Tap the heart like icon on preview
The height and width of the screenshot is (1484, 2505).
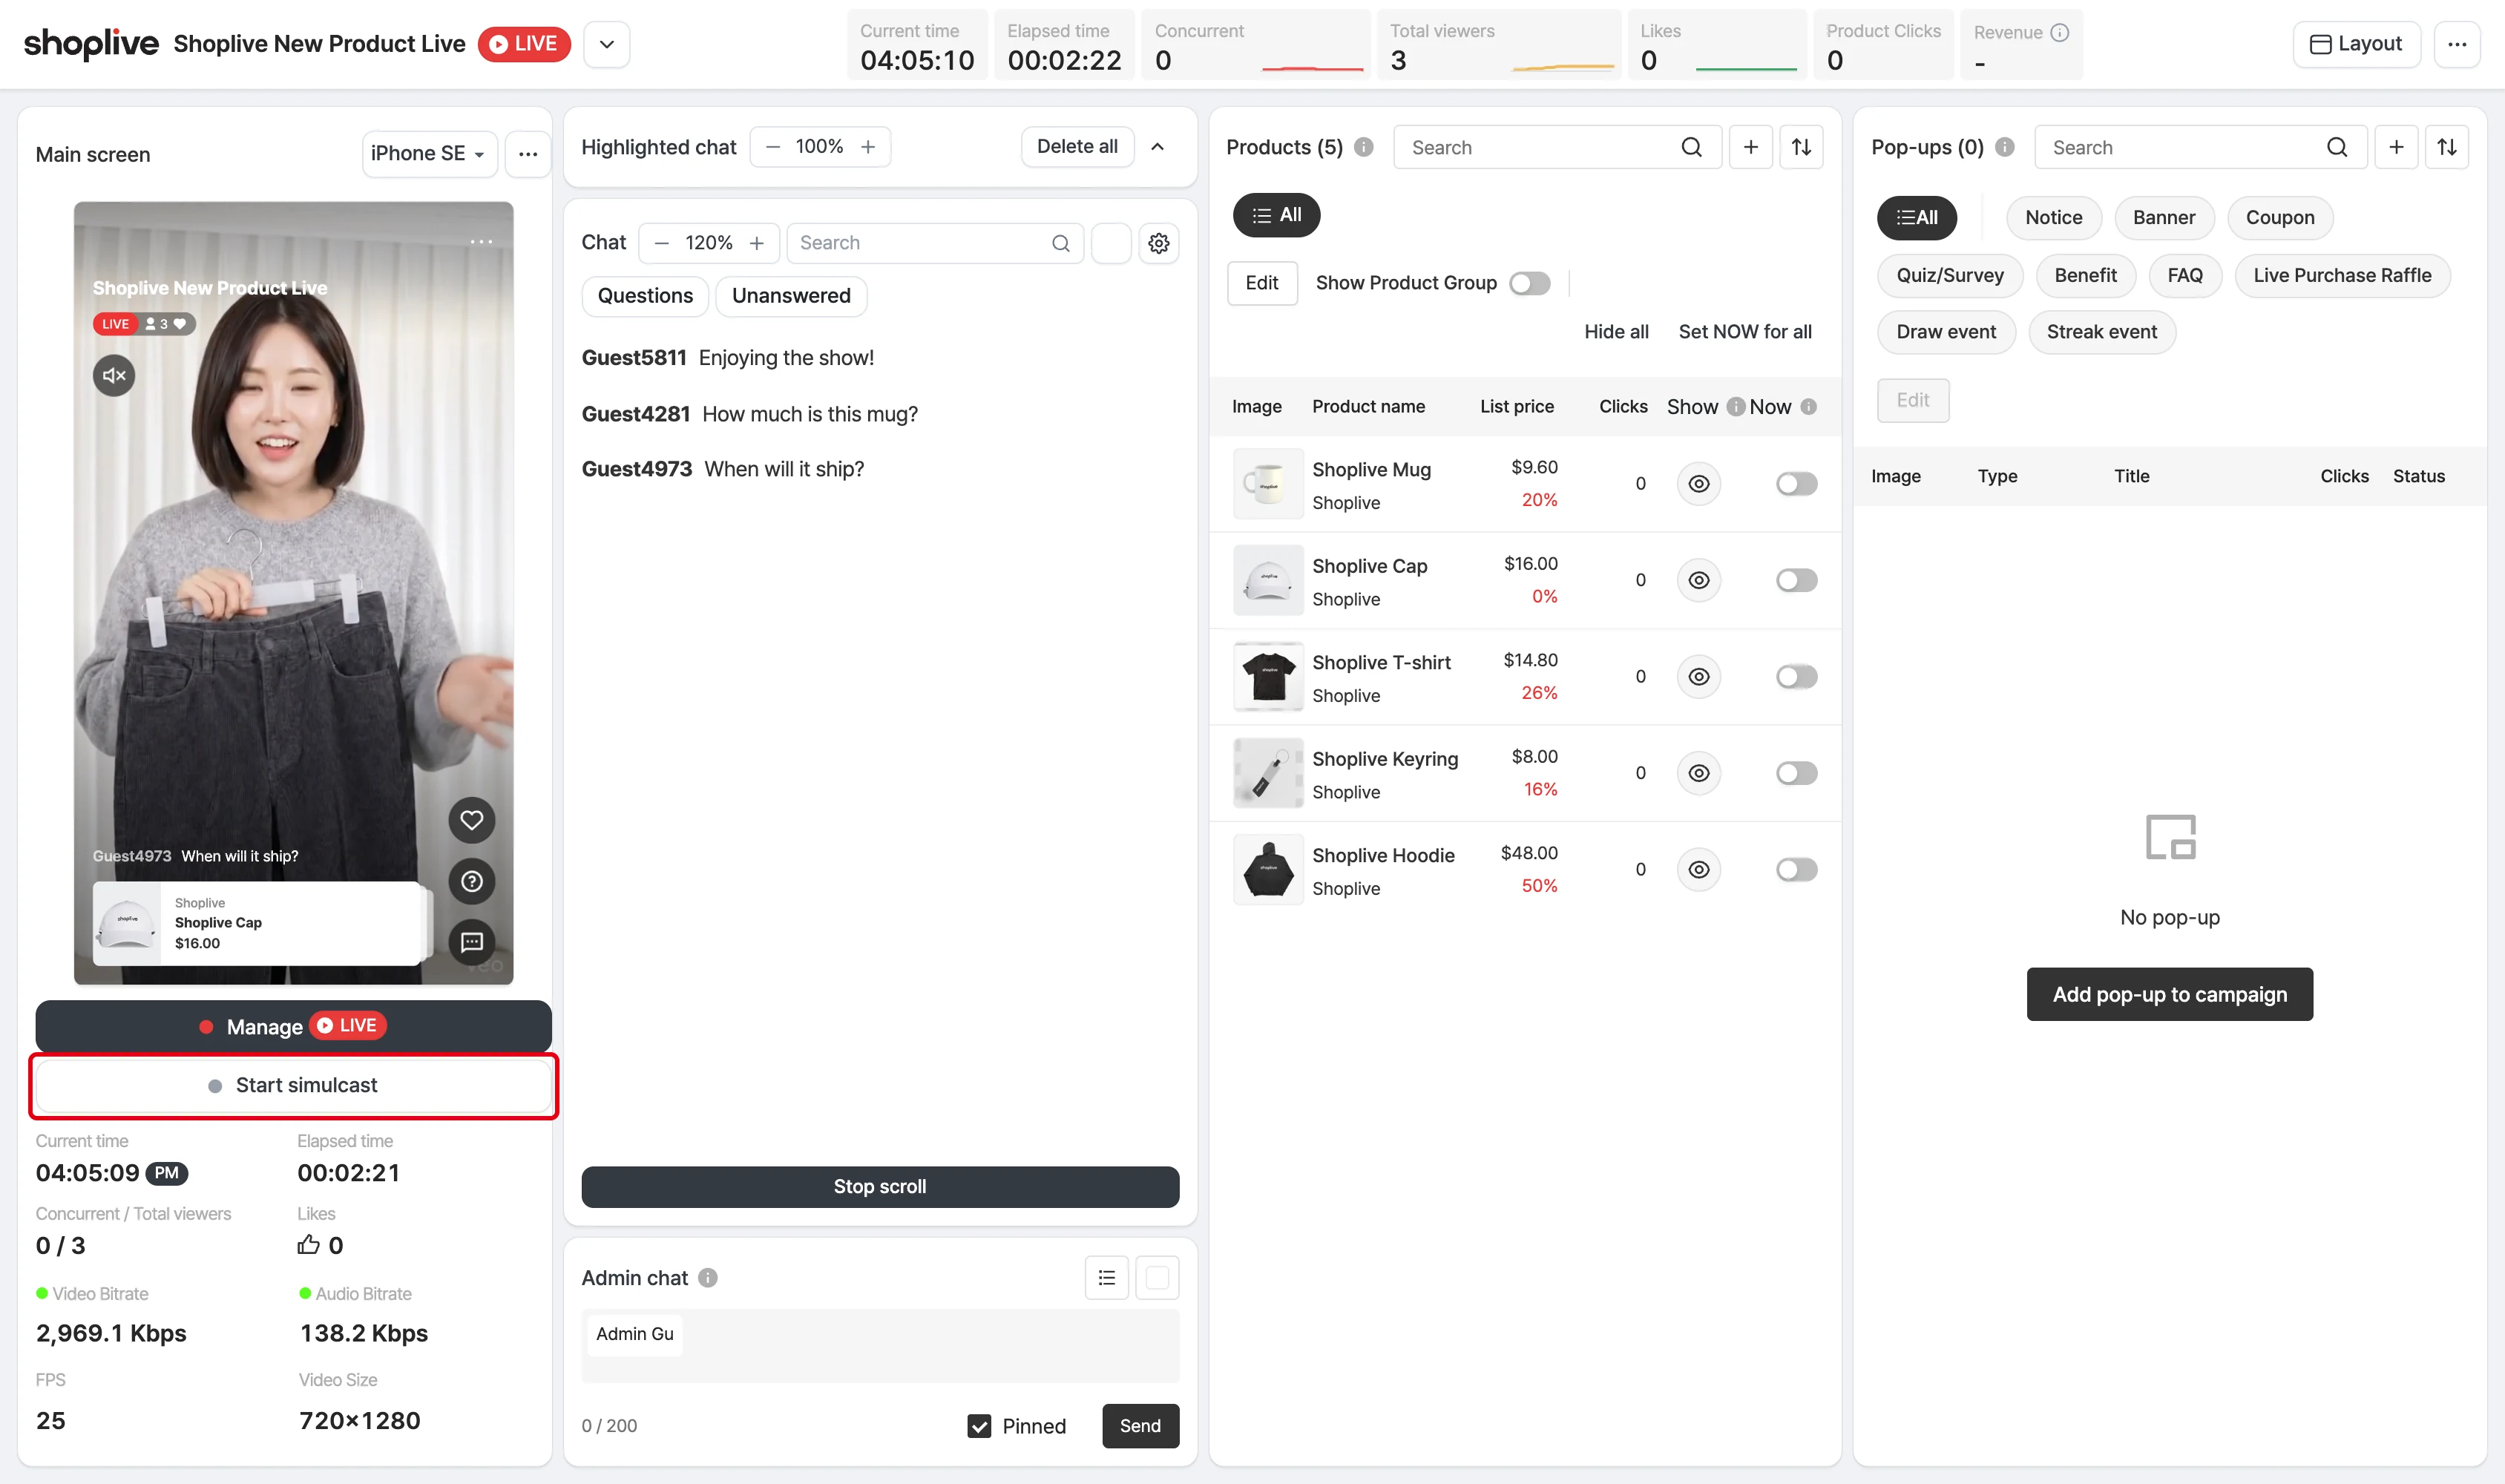pyautogui.click(x=472, y=820)
